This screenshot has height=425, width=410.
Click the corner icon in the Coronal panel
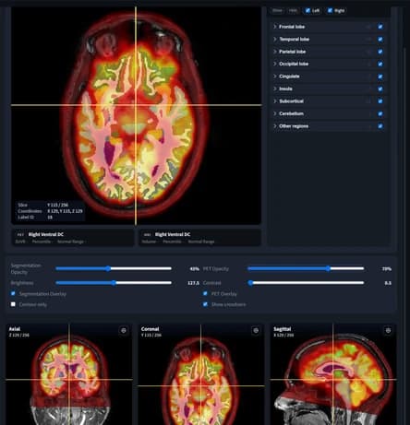tap(256, 331)
